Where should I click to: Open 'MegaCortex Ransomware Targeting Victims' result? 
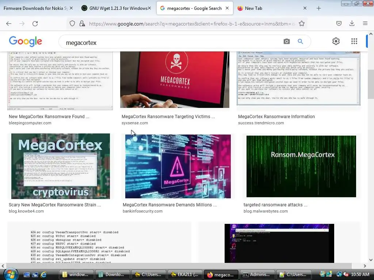(x=168, y=116)
